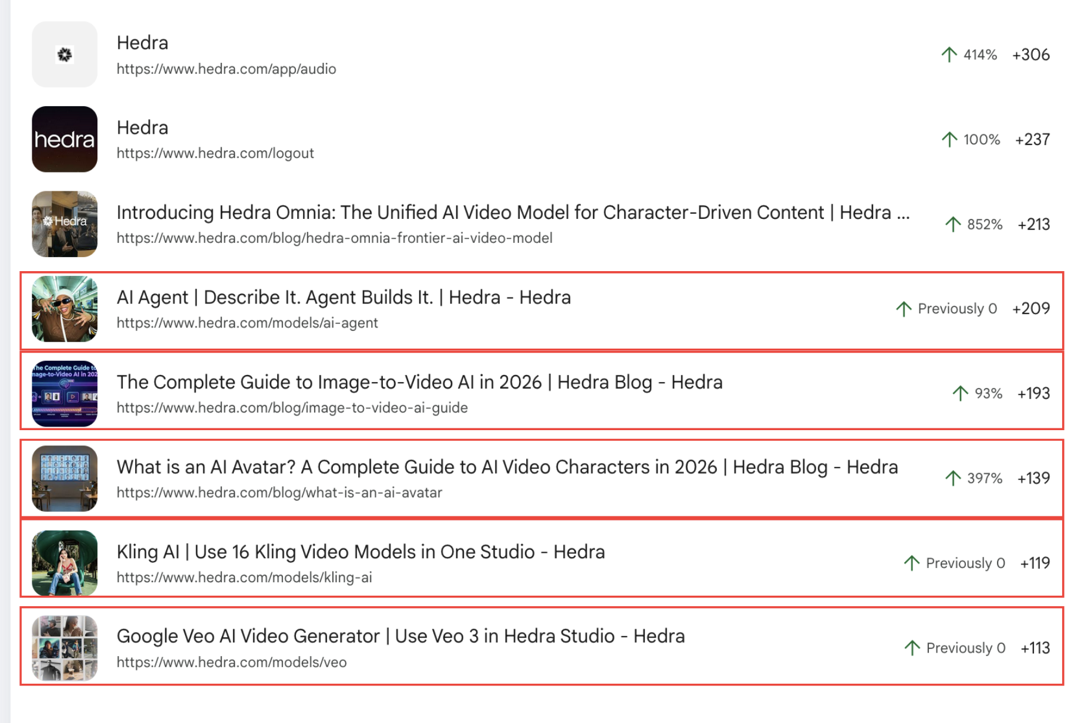Open the AI Agent page thumbnail
Image resolution: width=1071 pixels, height=723 pixels.
coord(65,309)
